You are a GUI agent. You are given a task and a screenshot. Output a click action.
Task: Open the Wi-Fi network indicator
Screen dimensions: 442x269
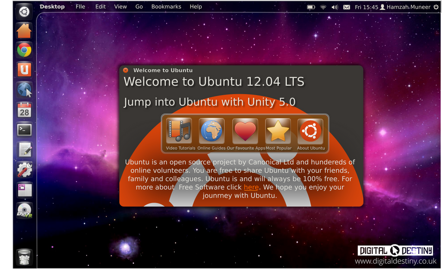coord(323,7)
